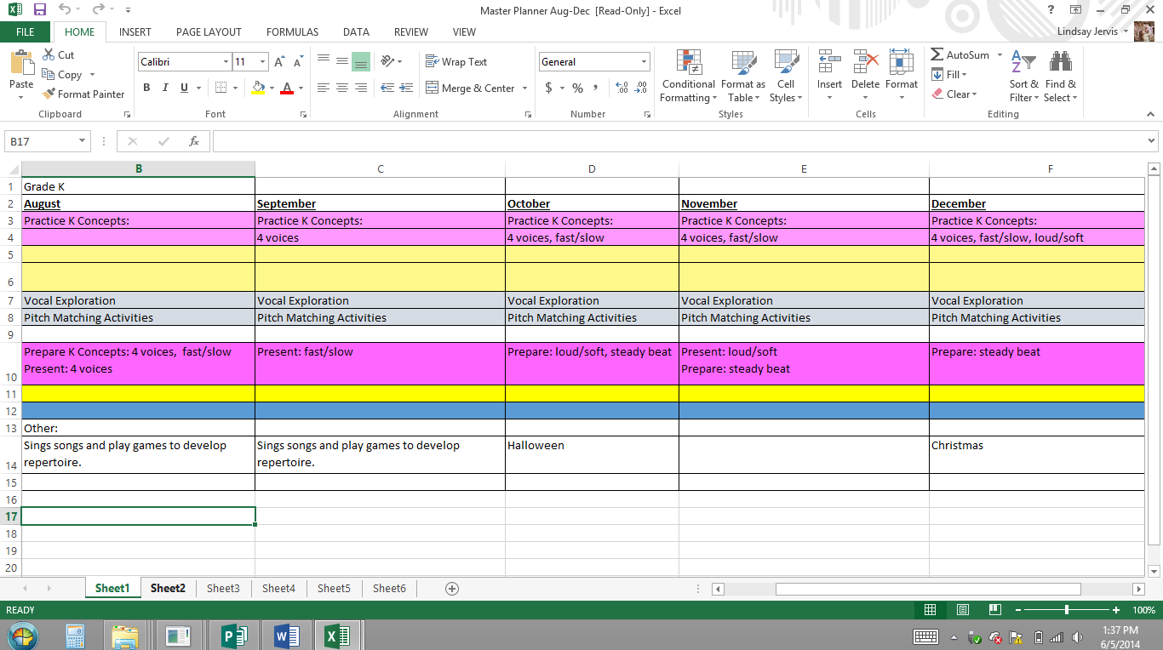The width and height of the screenshot is (1163, 650).
Task: Open the General number format dropdown
Action: coord(642,61)
